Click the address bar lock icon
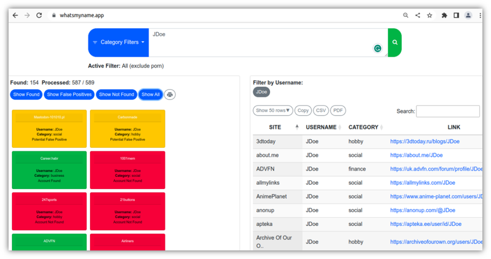 [54, 15]
